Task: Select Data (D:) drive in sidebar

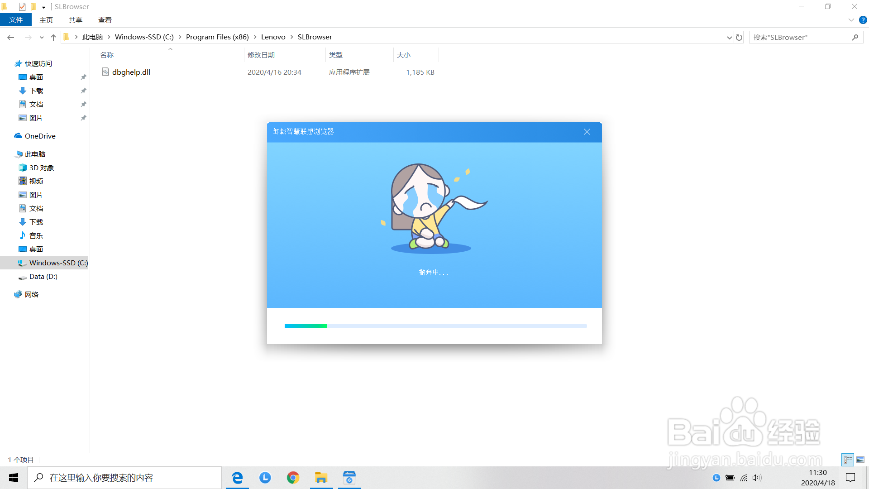Action: 43,277
